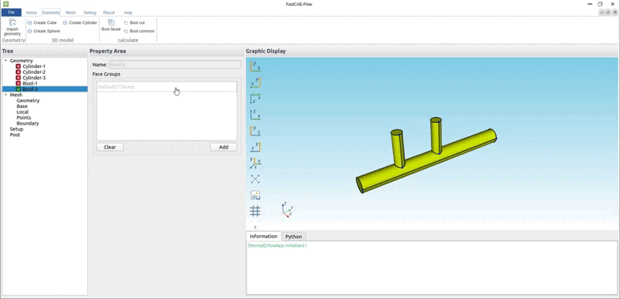The width and height of the screenshot is (620, 299).
Task: Toggle the grid icon in graphic display
Action: tap(255, 211)
